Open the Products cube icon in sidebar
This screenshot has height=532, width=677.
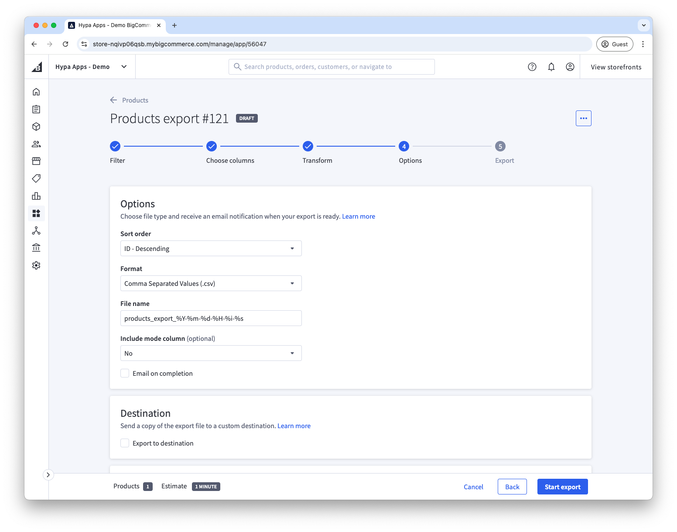(36, 127)
